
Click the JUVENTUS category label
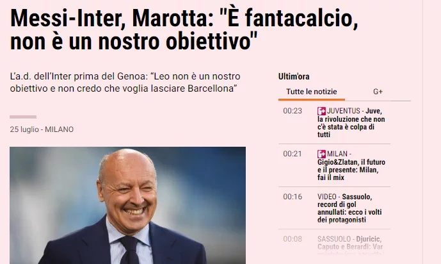coord(344,111)
